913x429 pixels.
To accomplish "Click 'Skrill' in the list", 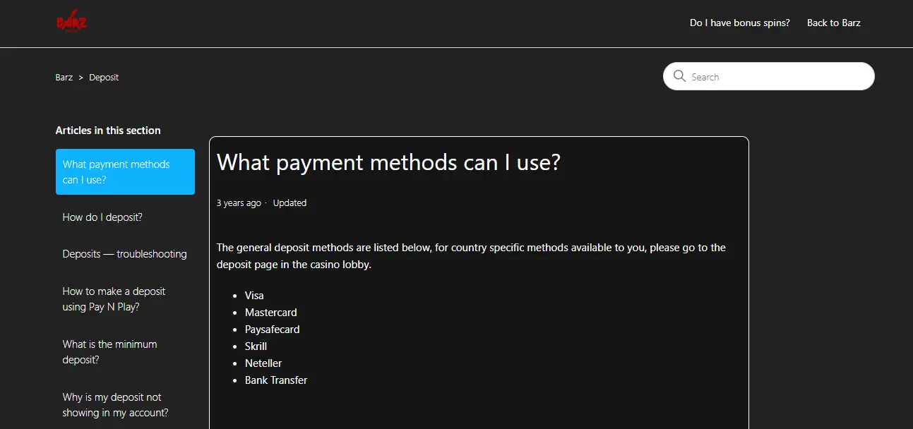I will (x=256, y=346).
